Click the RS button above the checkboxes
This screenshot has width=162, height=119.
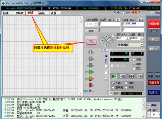click(x=105, y=50)
